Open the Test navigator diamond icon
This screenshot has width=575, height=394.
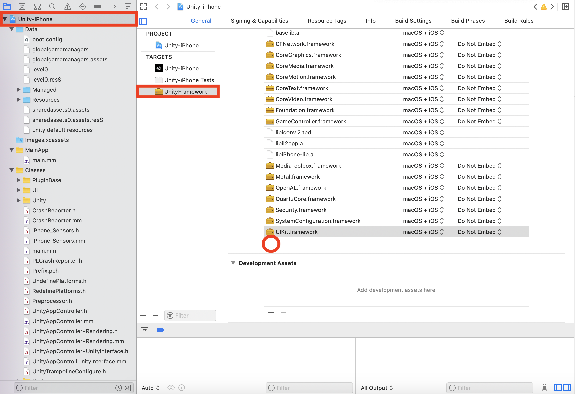point(83,7)
